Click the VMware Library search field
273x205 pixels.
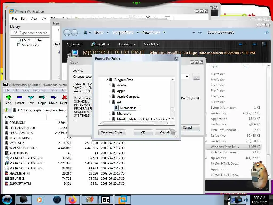[30, 33]
